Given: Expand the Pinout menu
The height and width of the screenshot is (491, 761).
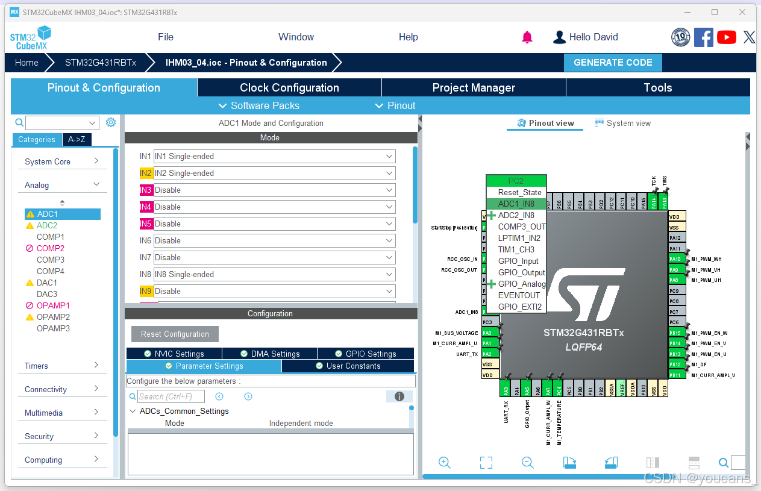Looking at the screenshot, I should coord(395,105).
